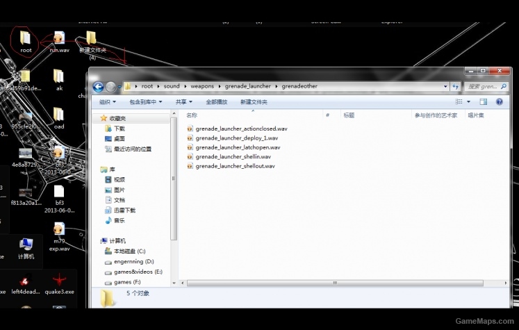Open 库 in the navigation pane
The image size is (519, 330).
point(113,170)
